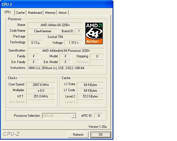Click the empty Level 3 field
Viewport: 177px width, 141px height.
[x=90, y=102]
